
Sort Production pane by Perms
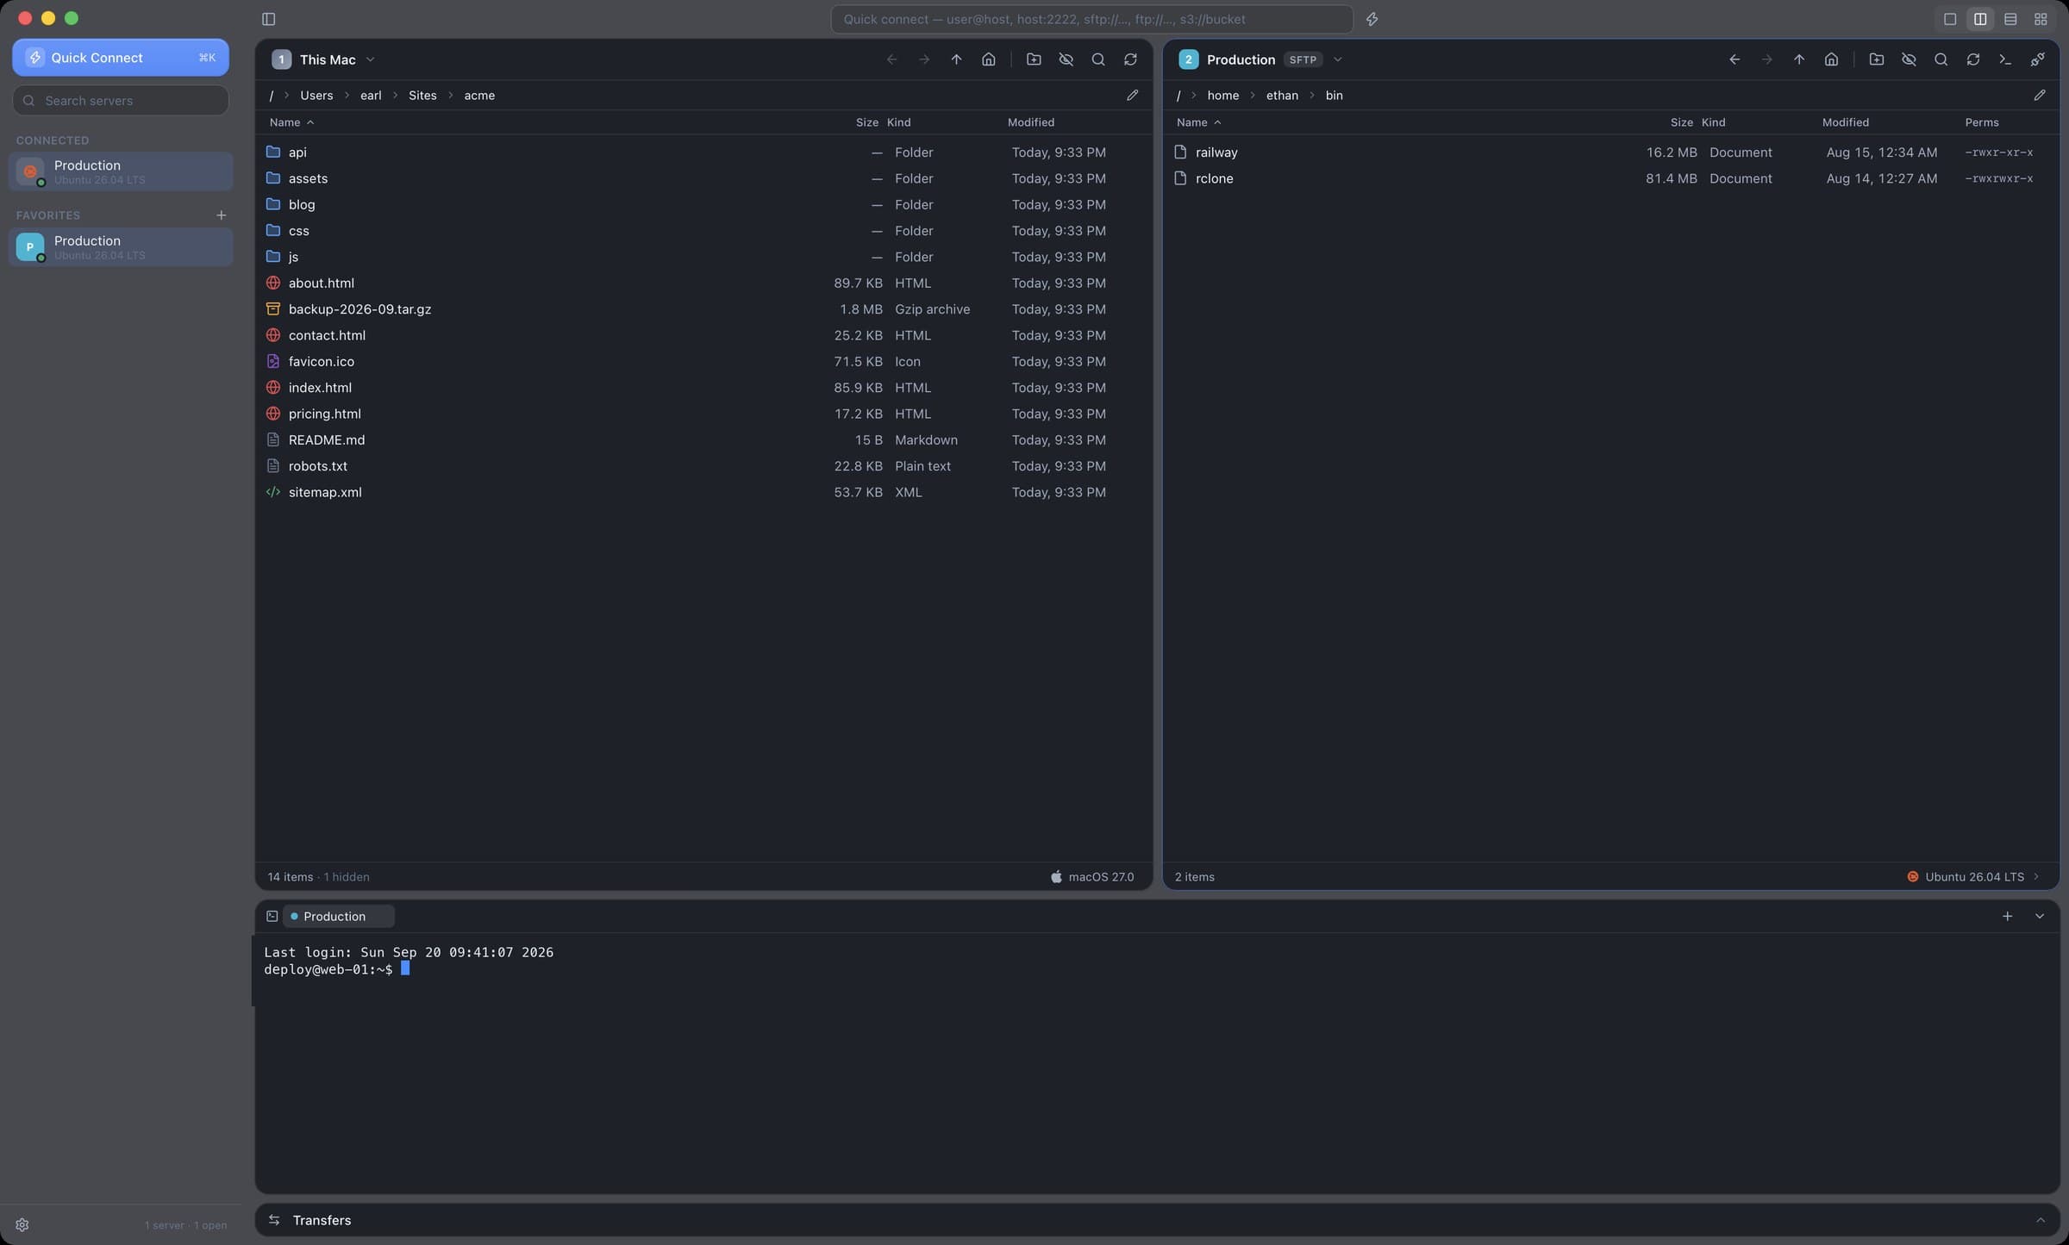tap(1981, 122)
